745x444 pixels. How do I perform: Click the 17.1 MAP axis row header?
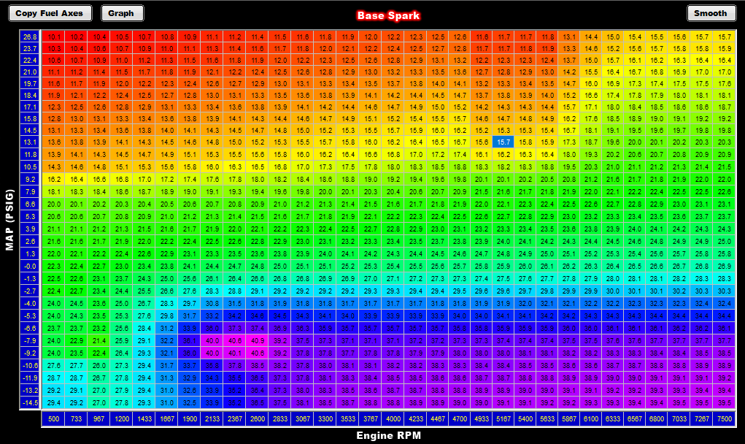tap(30, 107)
